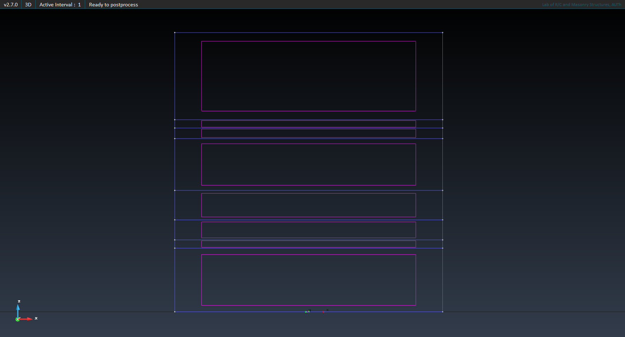Screen dimensions: 625x337
Task: Select the bottom-left corner node of the model
Action: 175,312
